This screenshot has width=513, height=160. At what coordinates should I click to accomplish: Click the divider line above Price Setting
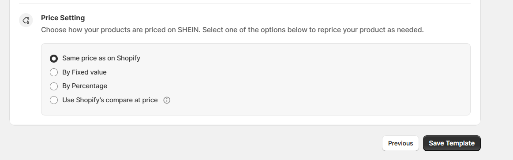(x=245, y=3)
